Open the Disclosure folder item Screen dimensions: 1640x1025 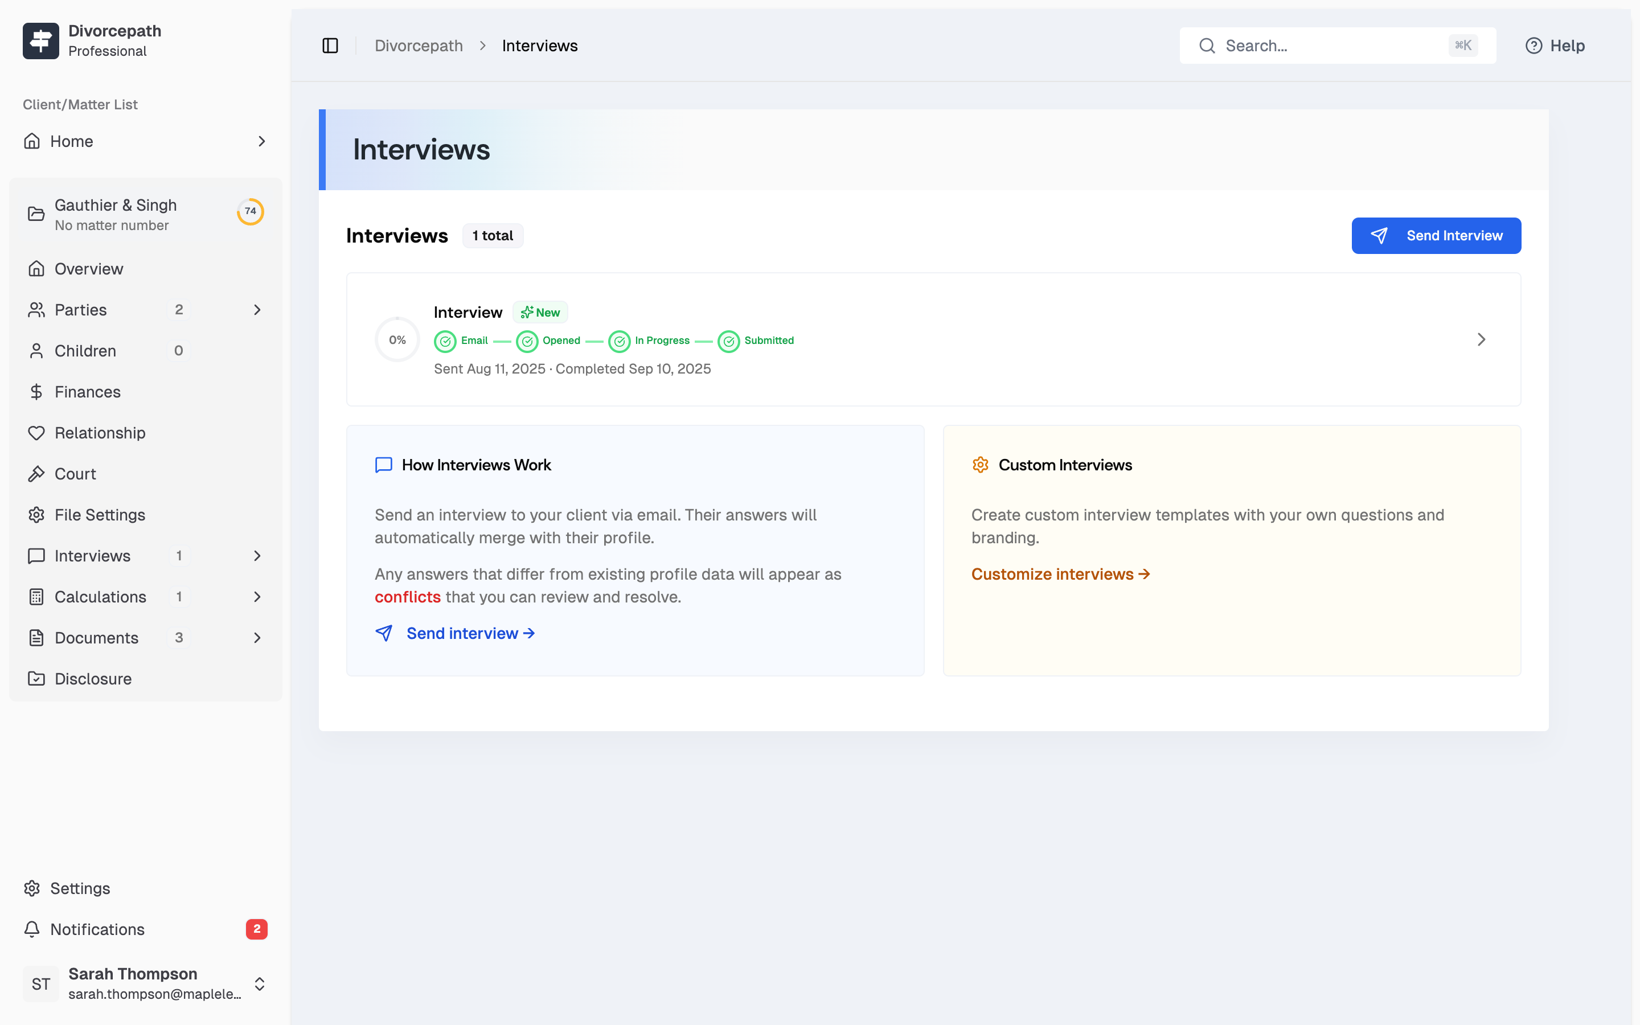(x=93, y=679)
